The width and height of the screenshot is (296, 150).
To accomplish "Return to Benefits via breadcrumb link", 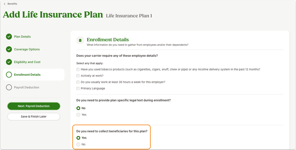I will point(12,4).
